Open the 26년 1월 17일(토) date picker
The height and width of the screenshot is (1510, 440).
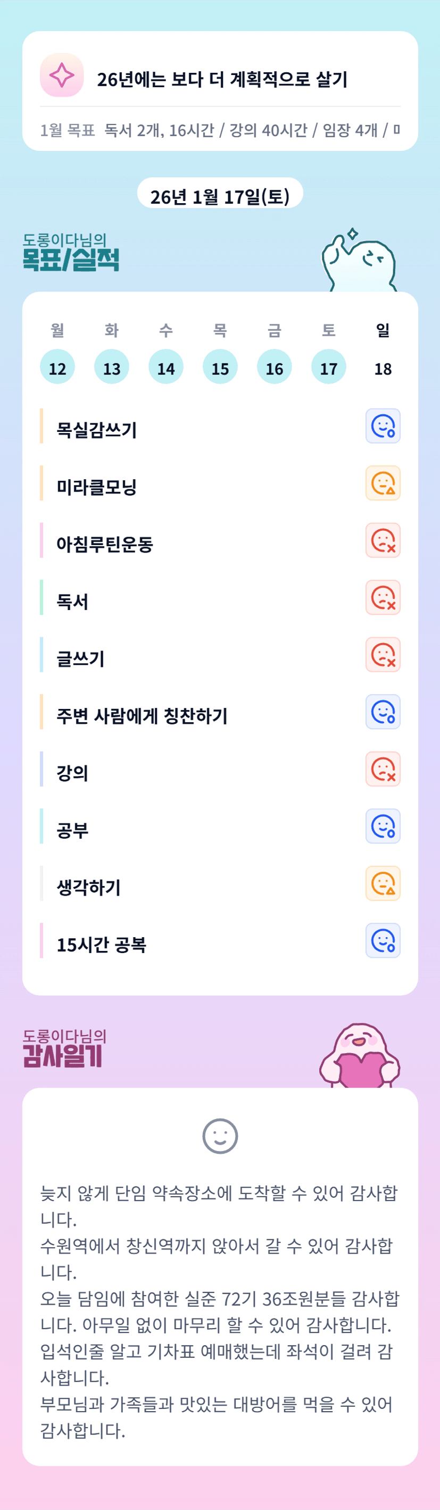click(x=220, y=196)
